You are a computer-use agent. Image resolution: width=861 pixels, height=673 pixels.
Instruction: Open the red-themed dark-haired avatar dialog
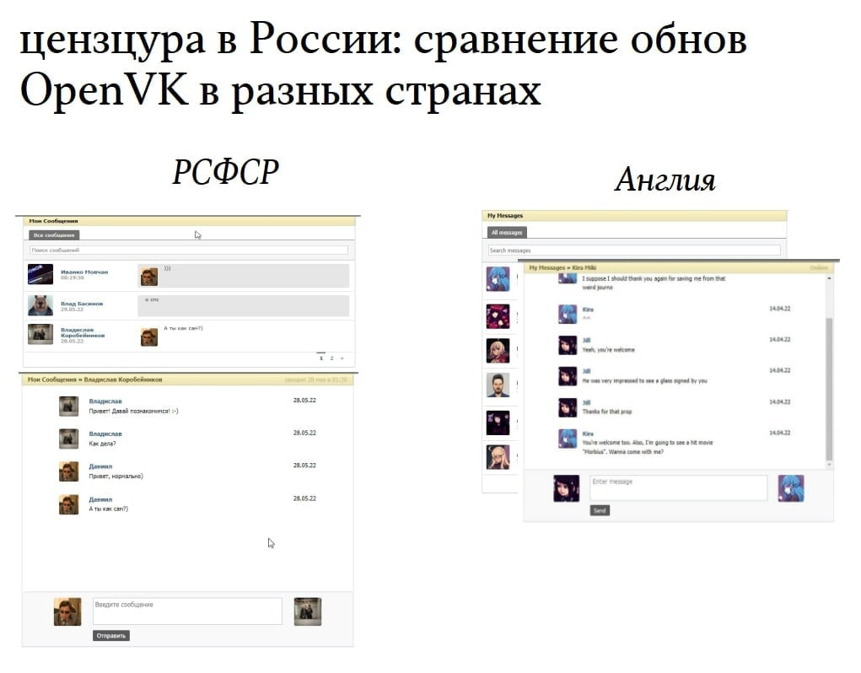point(498,316)
